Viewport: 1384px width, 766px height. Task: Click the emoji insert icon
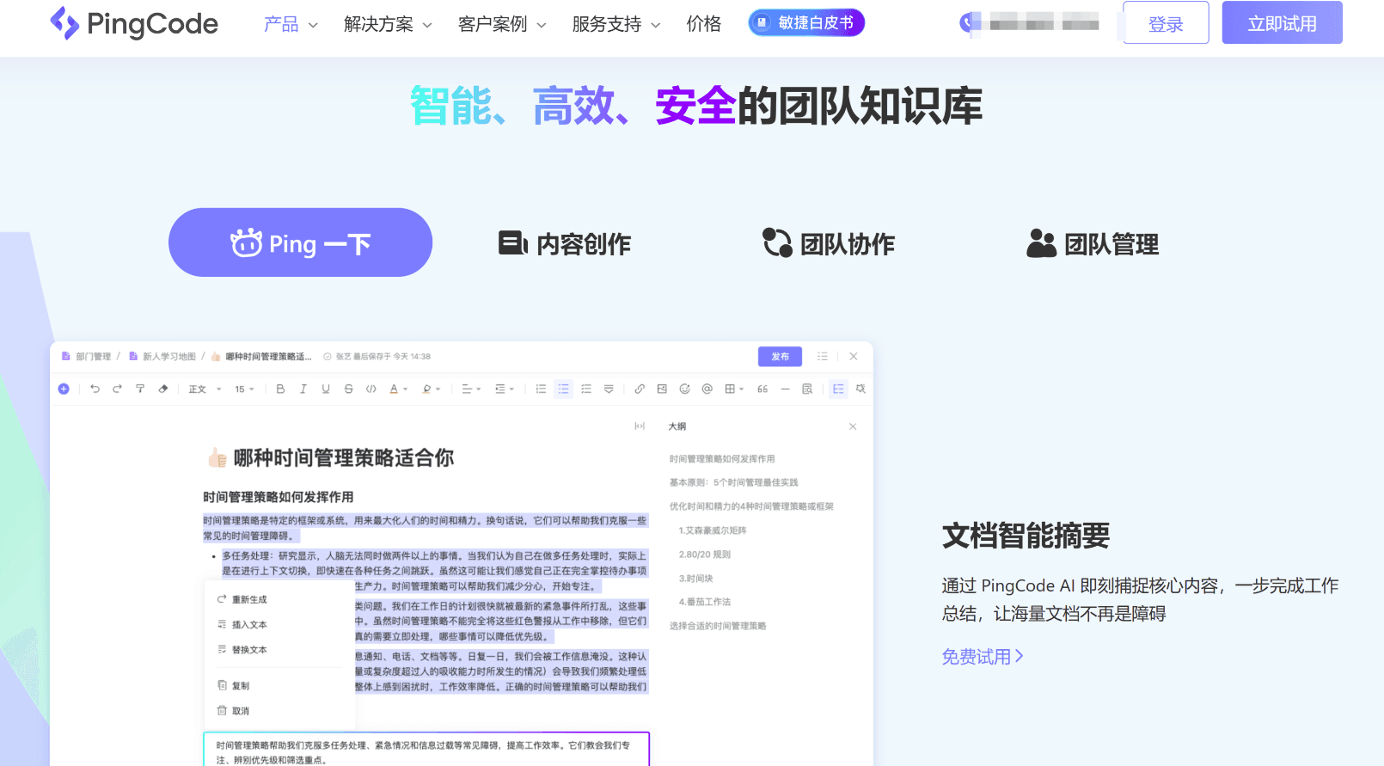coord(684,389)
